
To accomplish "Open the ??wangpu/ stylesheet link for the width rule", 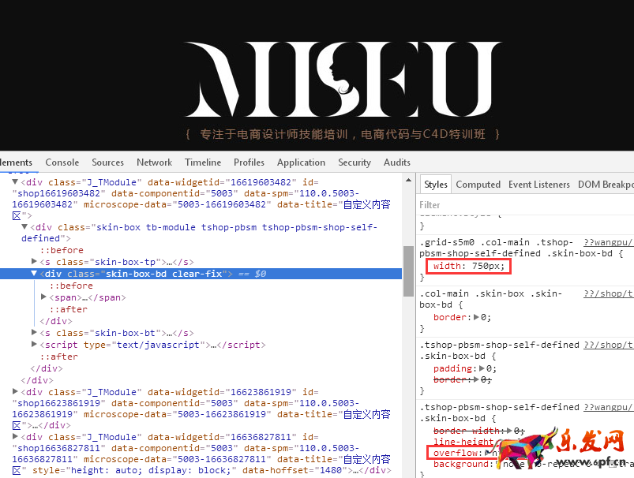I will pos(607,243).
